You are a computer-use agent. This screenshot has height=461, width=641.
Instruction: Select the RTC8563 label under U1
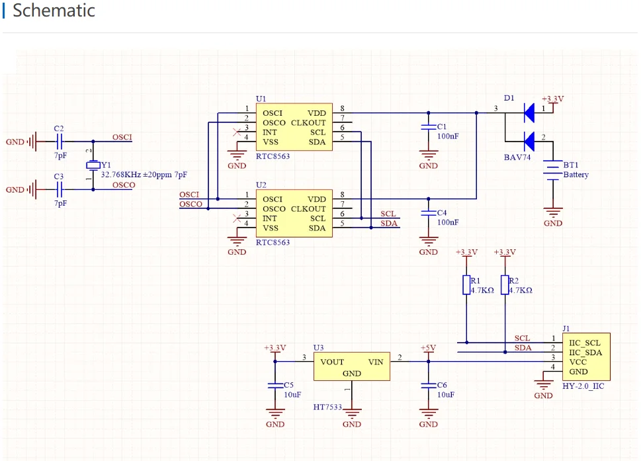273,157
